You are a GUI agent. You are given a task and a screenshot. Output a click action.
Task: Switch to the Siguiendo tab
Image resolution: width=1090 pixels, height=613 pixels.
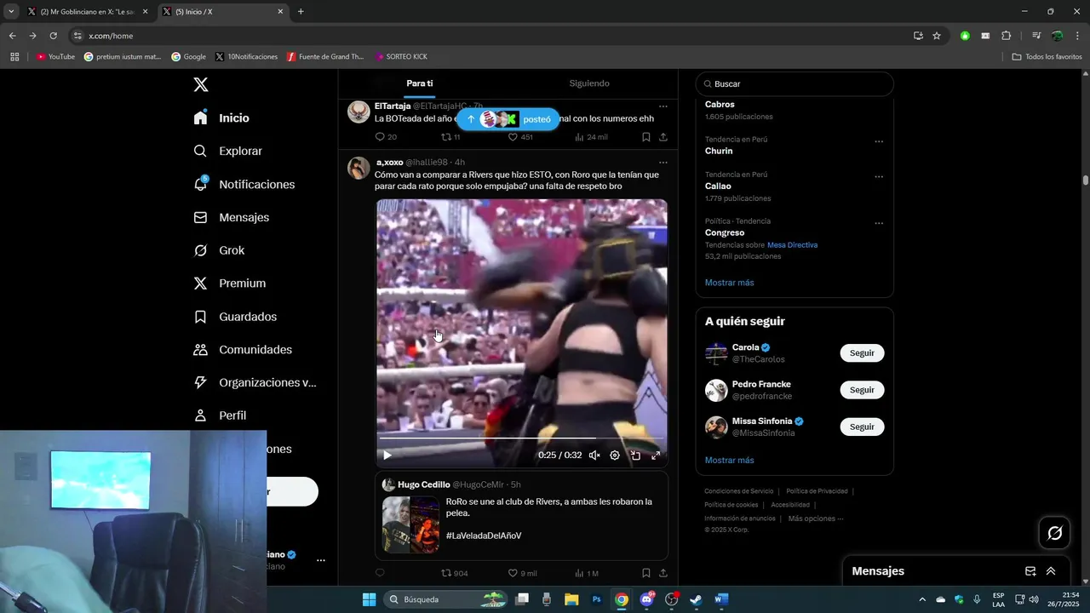[589, 83]
